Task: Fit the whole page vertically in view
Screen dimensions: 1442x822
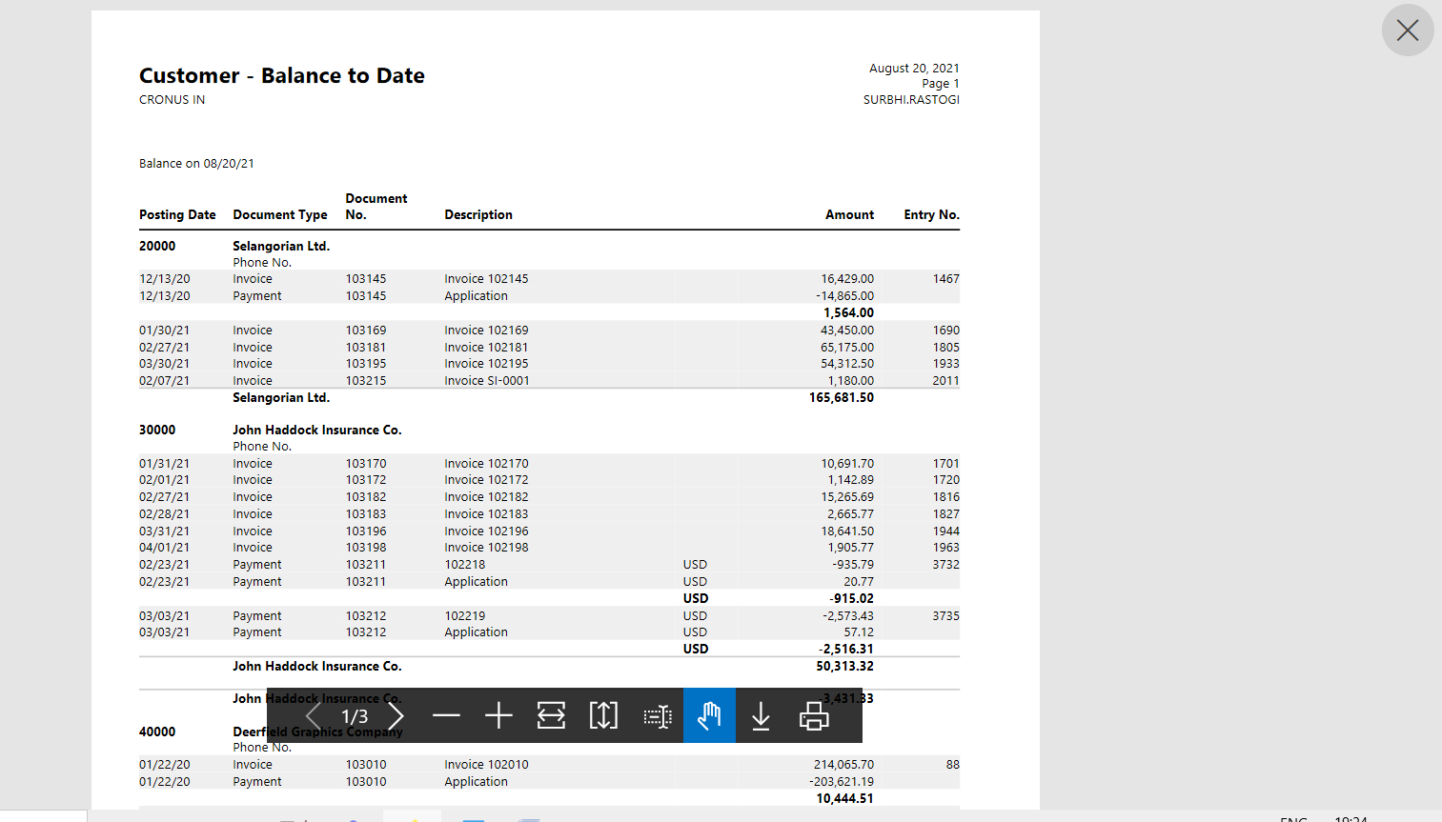Action: point(603,715)
